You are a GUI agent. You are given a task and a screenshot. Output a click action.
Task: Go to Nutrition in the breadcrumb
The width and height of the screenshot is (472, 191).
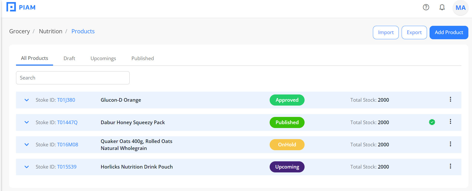click(50, 31)
